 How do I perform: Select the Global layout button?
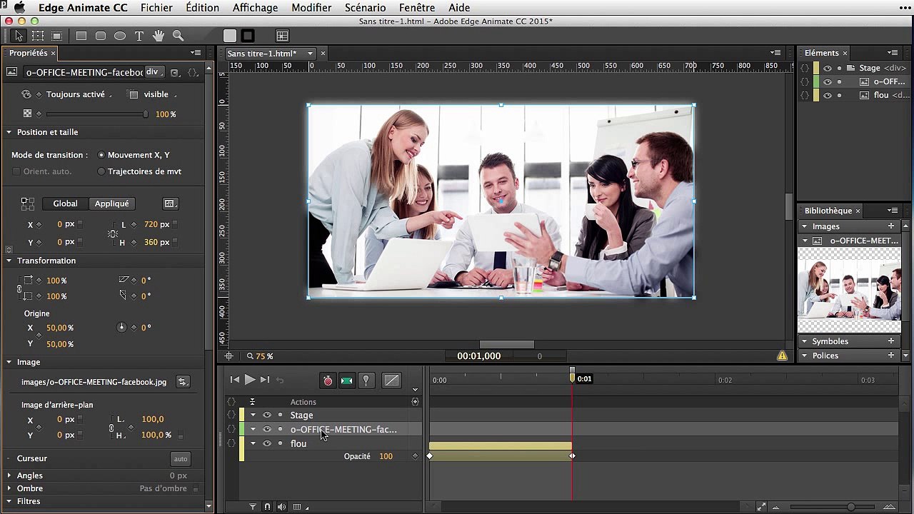65,203
